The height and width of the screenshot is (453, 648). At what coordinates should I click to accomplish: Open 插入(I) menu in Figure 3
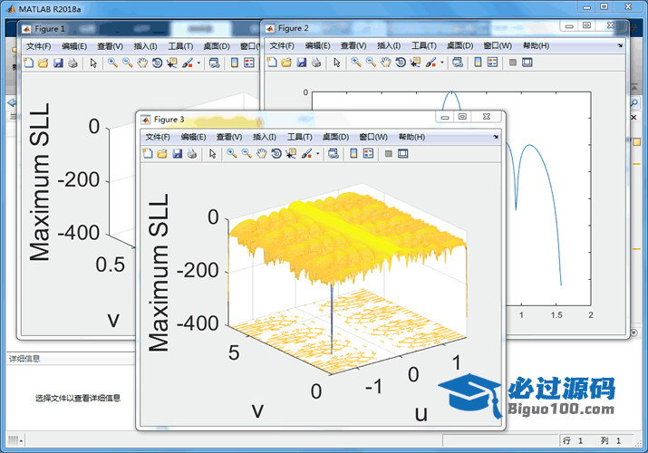point(265,137)
